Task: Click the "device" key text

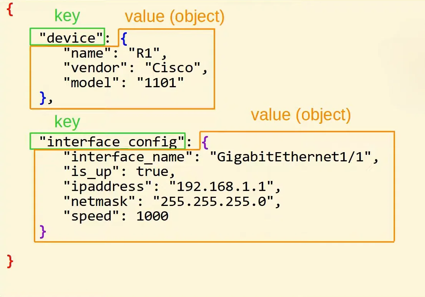Action: [71, 37]
